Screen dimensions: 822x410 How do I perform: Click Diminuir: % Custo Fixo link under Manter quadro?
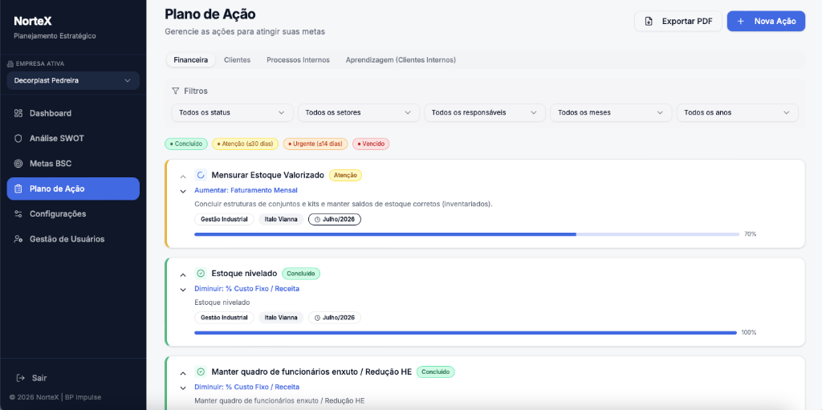pyautogui.click(x=247, y=387)
